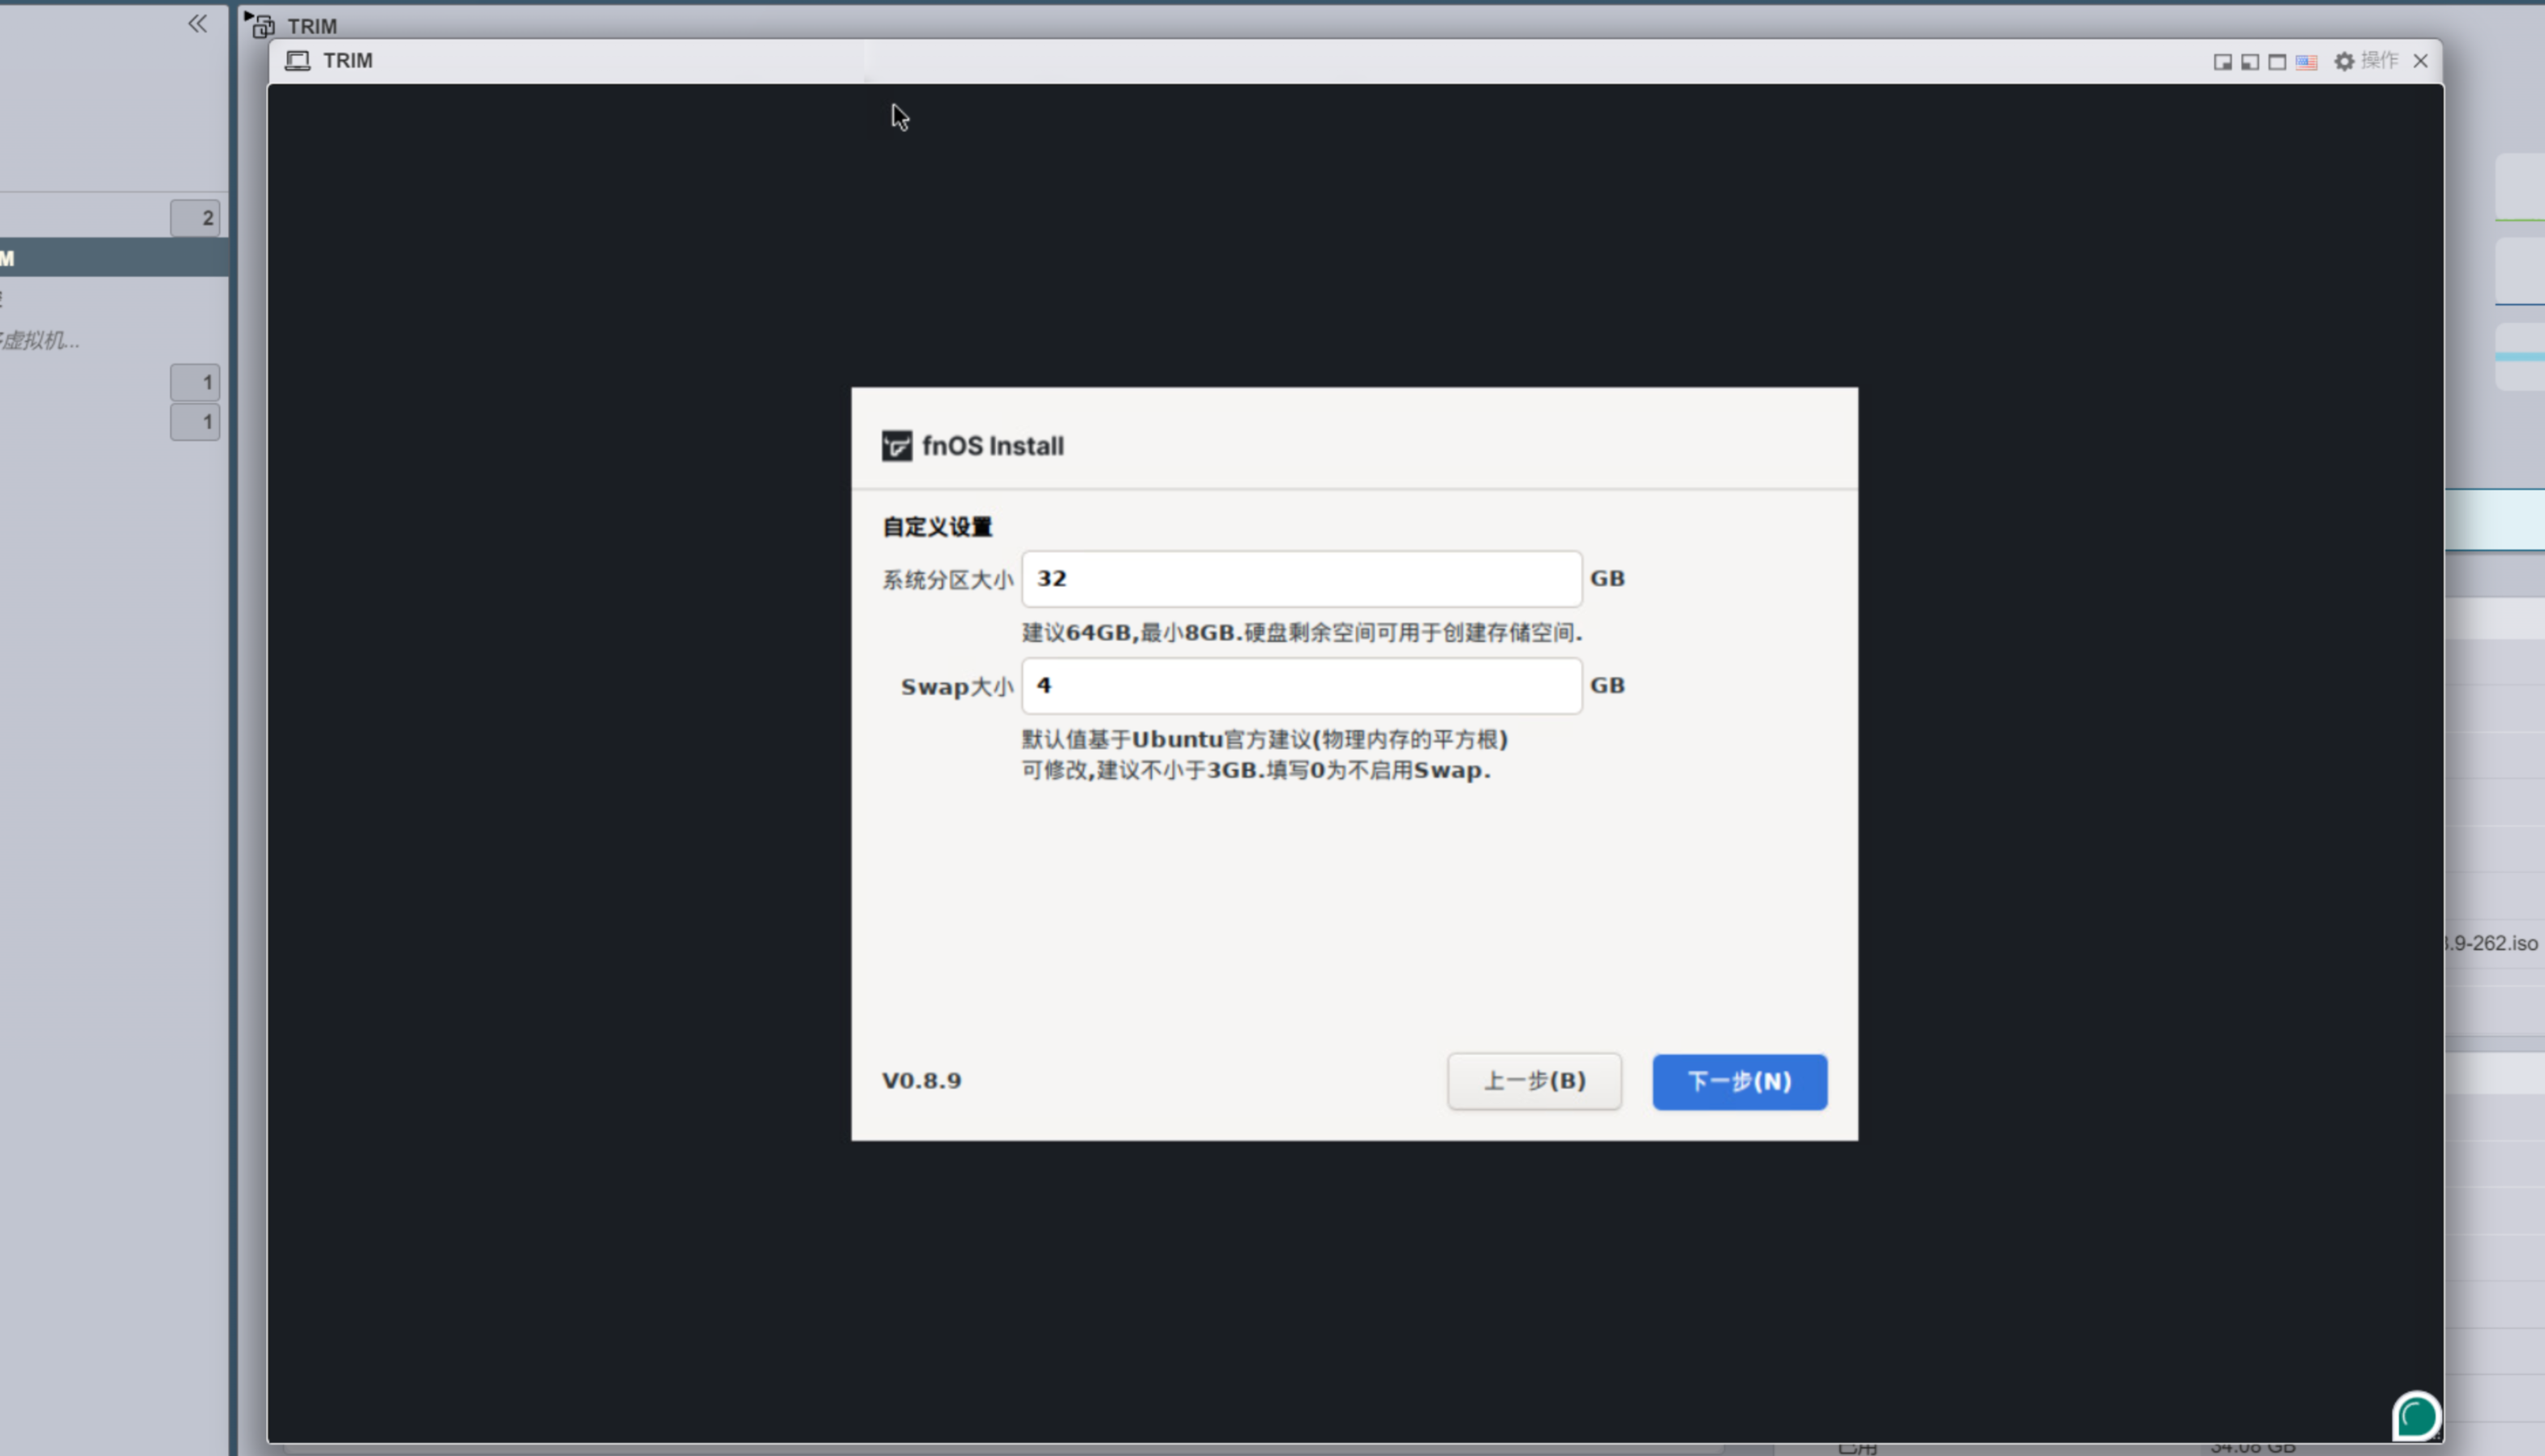Click the TRIM title in console header
The height and width of the screenshot is (1456, 2545).
(x=348, y=61)
